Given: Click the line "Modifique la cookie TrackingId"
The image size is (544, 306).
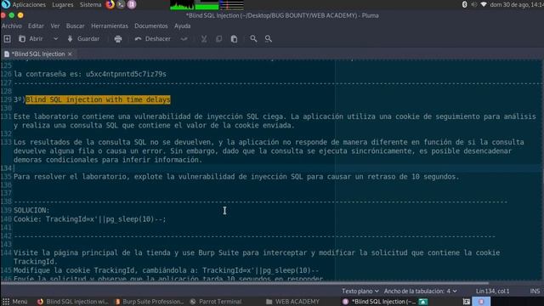Looking at the screenshot, I should pos(167,270).
